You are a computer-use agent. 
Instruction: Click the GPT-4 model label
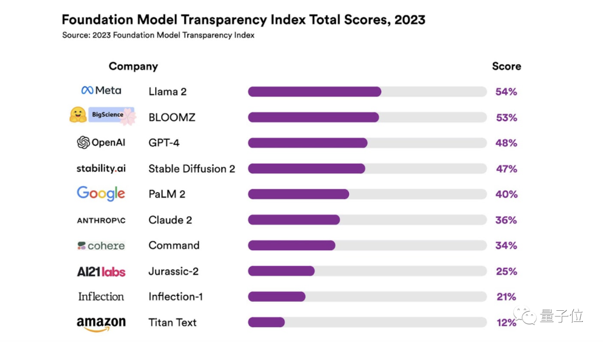point(164,143)
